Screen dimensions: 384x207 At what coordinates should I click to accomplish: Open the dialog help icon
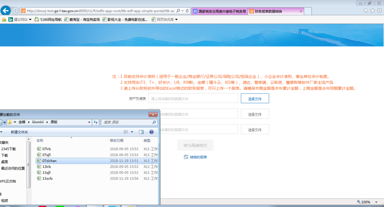[x=151, y=132]
